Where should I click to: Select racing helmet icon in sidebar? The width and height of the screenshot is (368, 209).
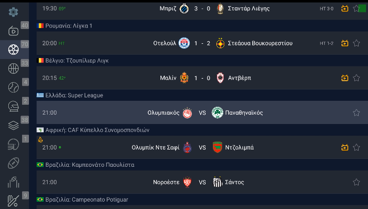coord(14,106)
